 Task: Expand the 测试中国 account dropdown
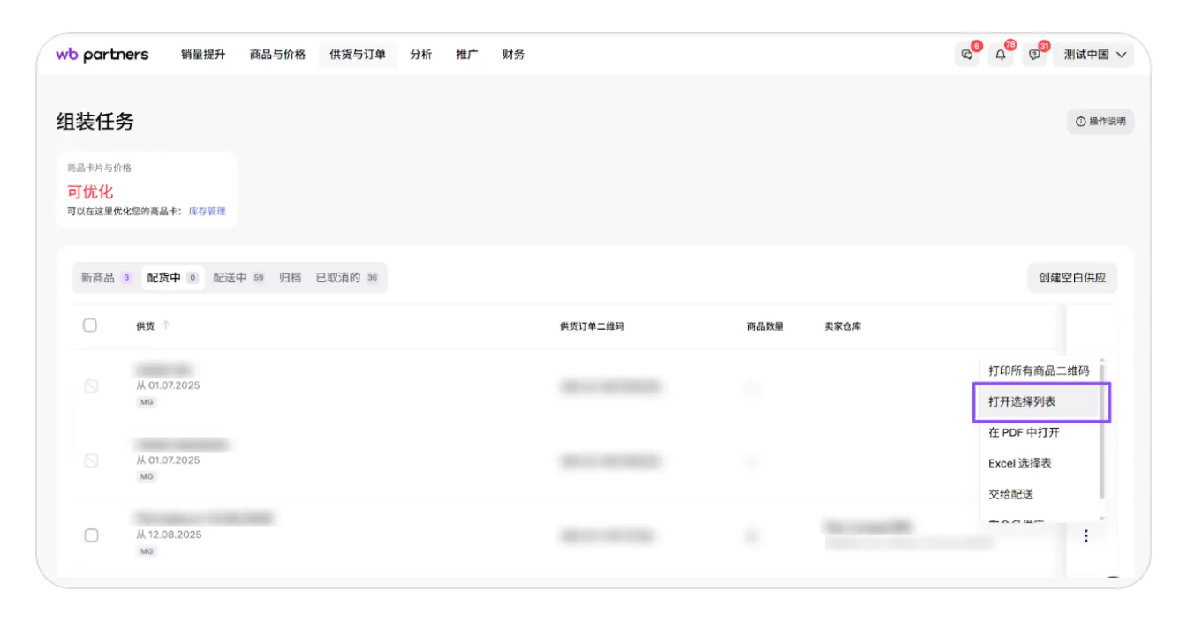1094,55
